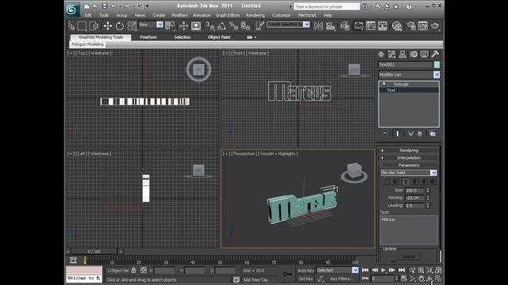Switch to the Object Paint ribbon tab
508x285 pixels.
click(x=219, y=37)
